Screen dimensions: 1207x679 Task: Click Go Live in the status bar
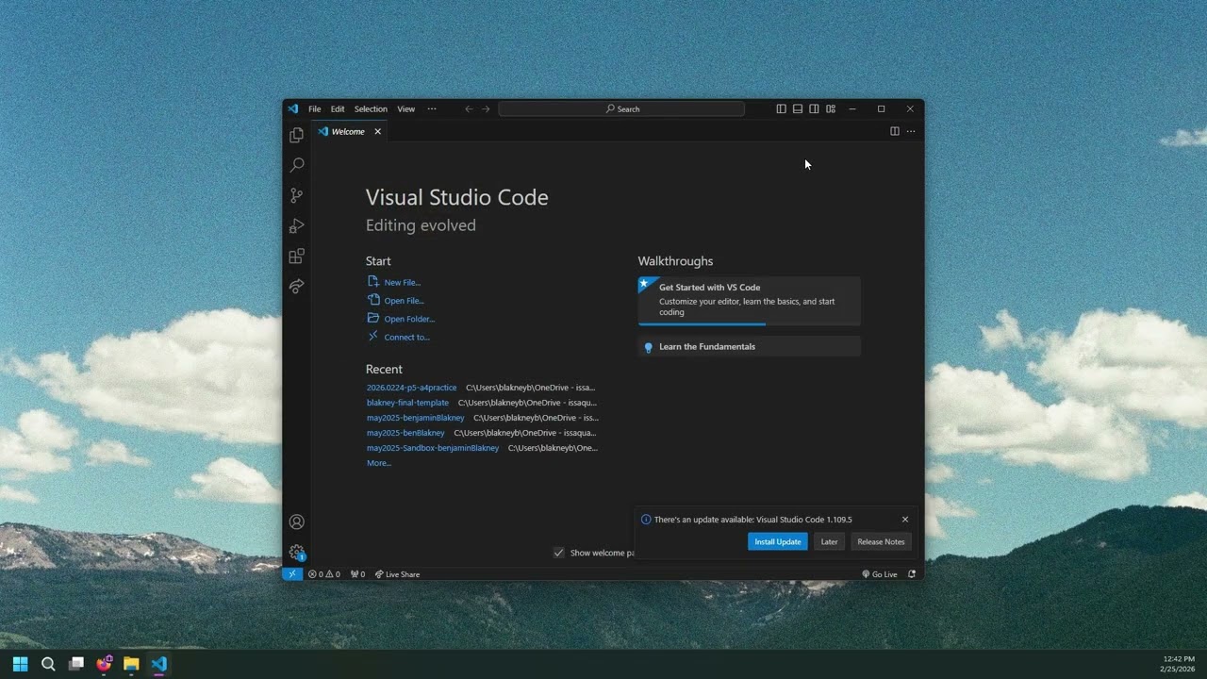tap(880, 573)
